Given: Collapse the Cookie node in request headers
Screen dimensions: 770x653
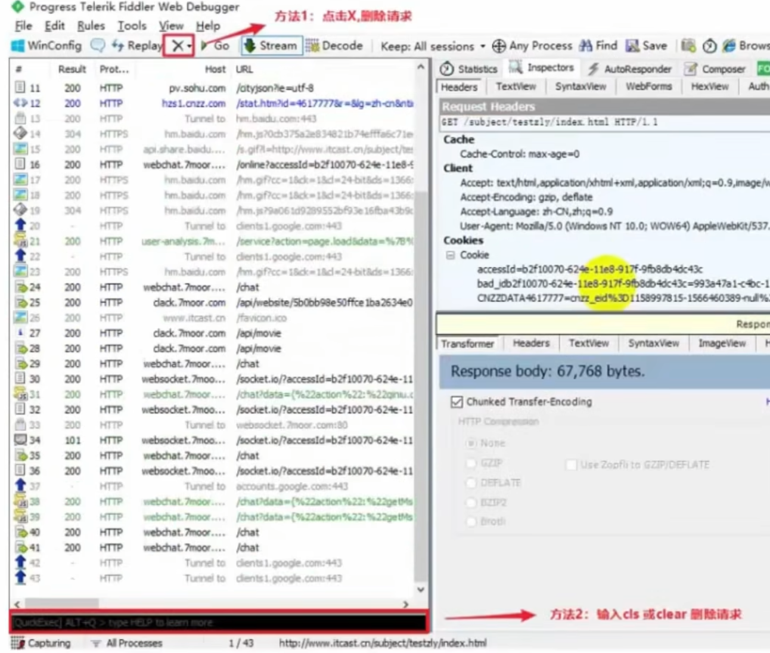Looking at the screenshot, I should pos(451,255).
